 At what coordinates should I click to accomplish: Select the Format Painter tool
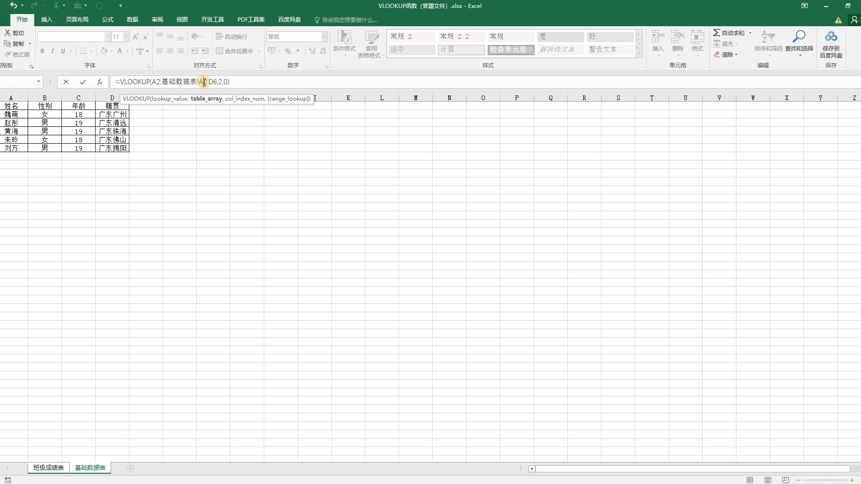(17, 54)
